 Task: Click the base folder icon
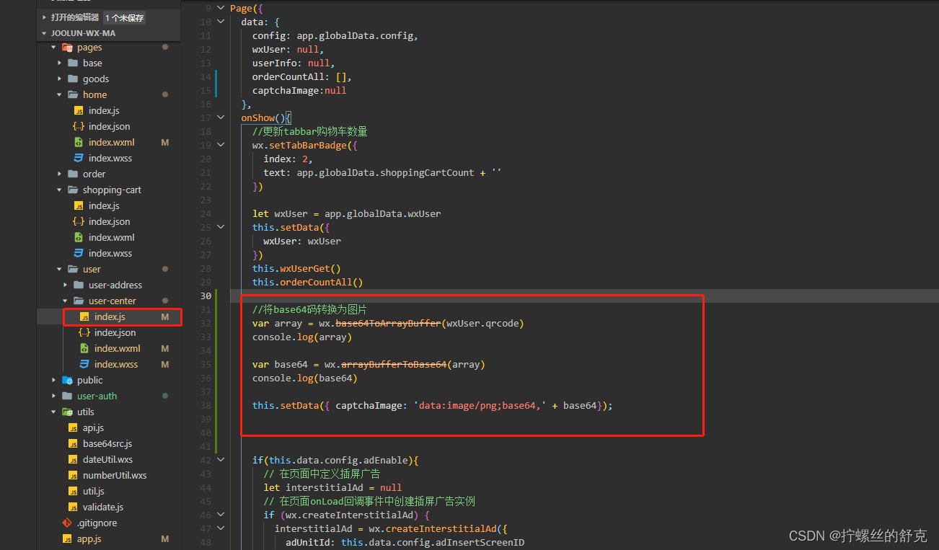(73, 63)
